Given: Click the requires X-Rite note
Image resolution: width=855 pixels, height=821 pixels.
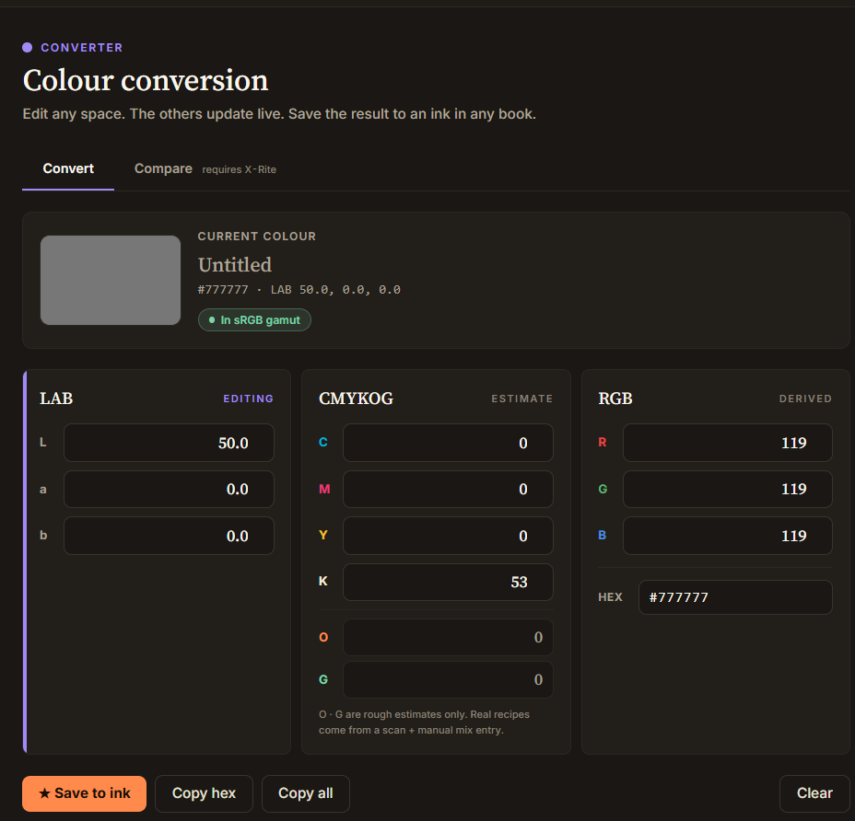Looking at the screenshot, I should pyautogui.click(x=239, y=169).
